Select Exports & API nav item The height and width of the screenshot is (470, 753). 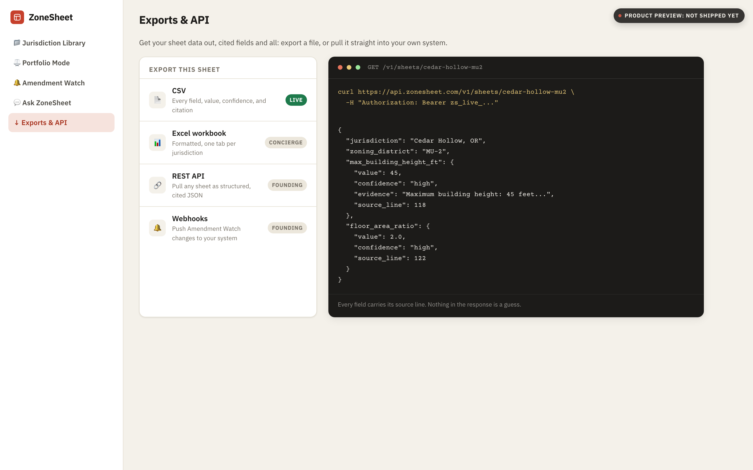click(x=61, y=122)
